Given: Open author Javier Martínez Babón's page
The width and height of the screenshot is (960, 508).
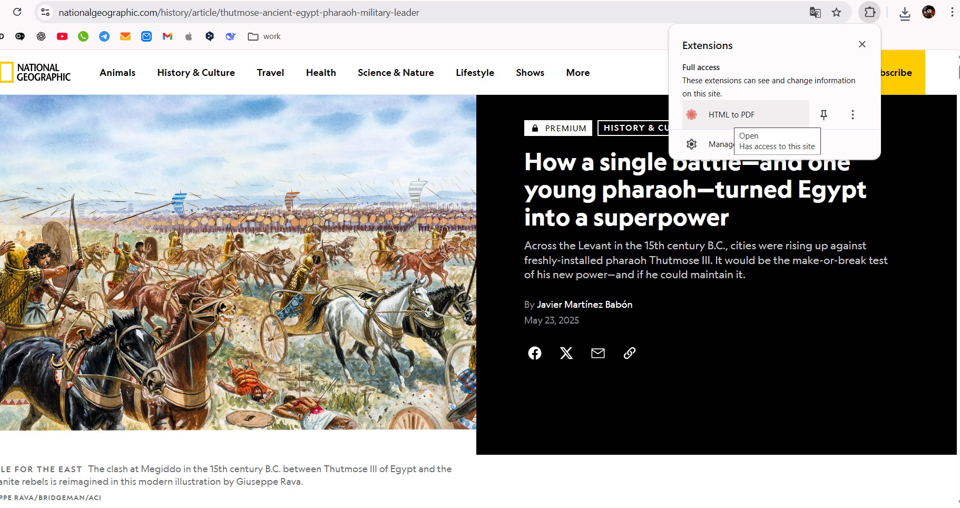Looking at the screenshot, I should [584, 305].
